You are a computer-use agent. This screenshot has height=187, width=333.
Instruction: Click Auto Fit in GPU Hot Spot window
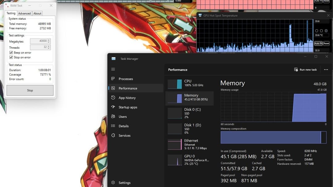(x=318, y=43)
